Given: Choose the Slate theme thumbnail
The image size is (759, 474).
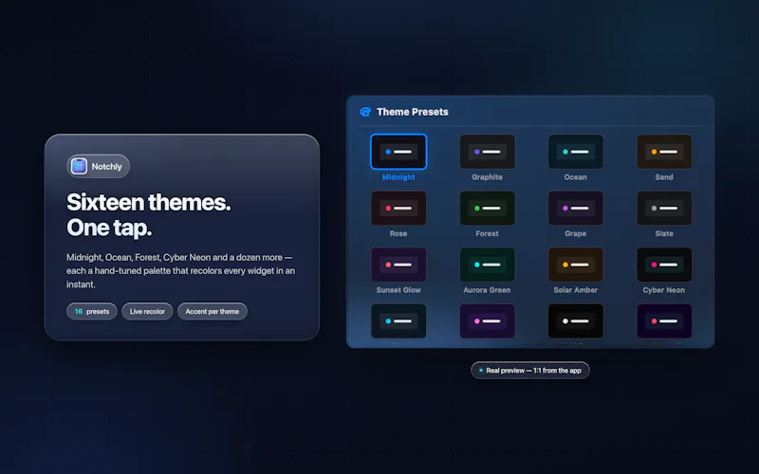Looking at the screenshot, I should coord(664,208).
